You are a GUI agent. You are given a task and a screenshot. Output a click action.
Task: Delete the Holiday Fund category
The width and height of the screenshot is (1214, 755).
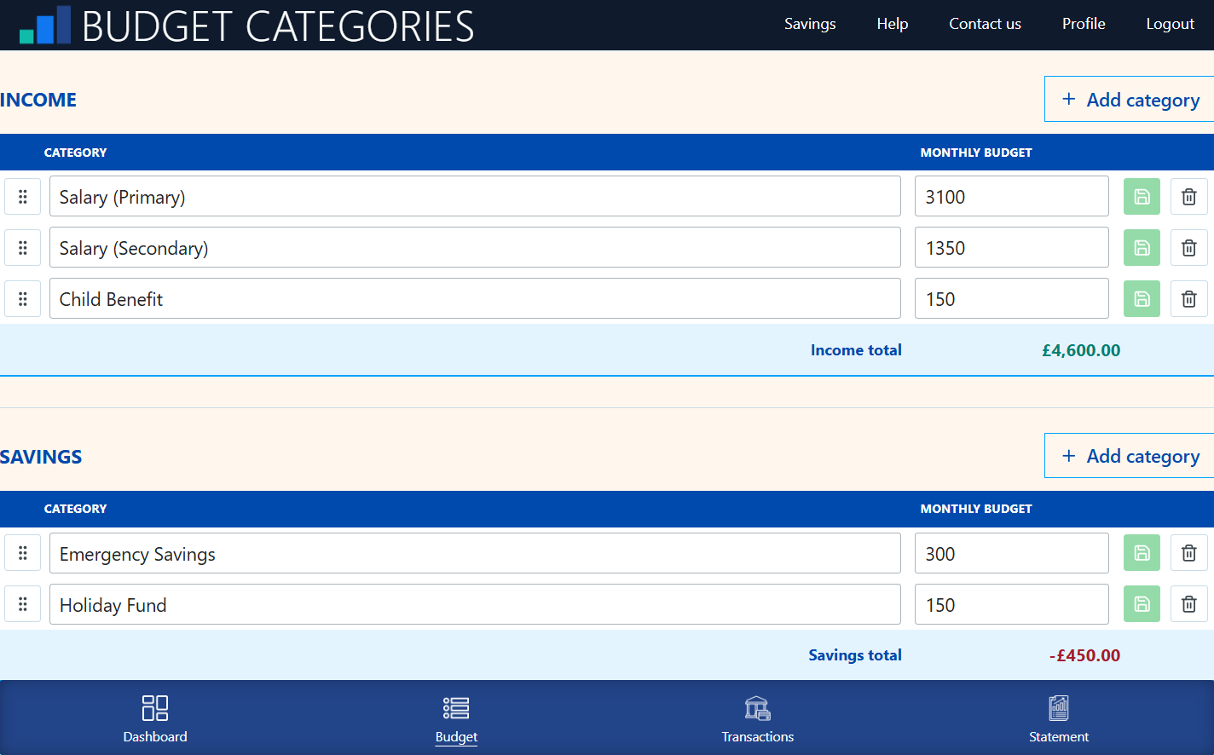(x=1188, y=604)
